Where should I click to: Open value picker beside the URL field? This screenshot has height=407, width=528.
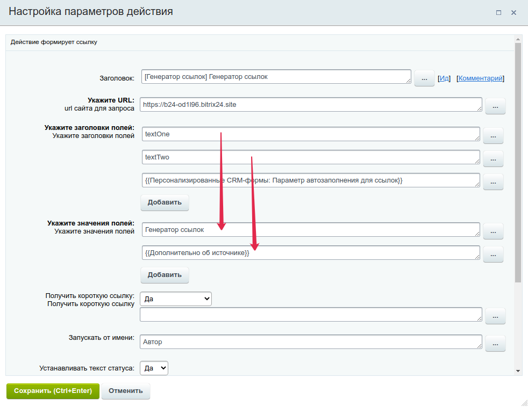pyautogui.click(x=495, y=106)
